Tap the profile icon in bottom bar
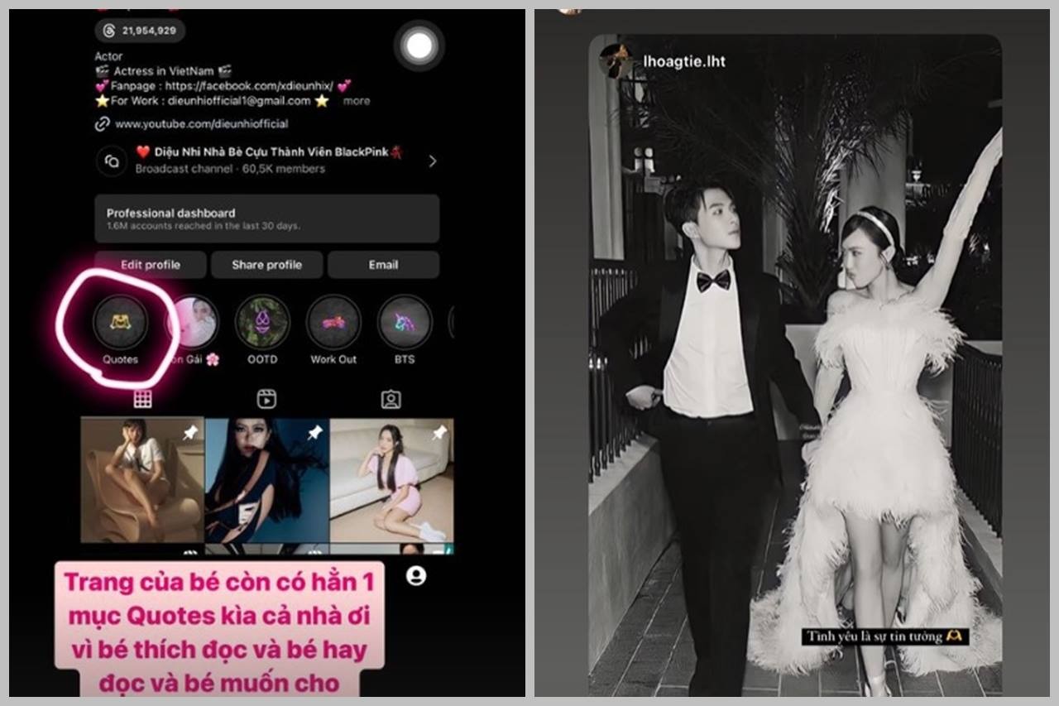This screenshot has width=1059, height=706. (416, 575)
